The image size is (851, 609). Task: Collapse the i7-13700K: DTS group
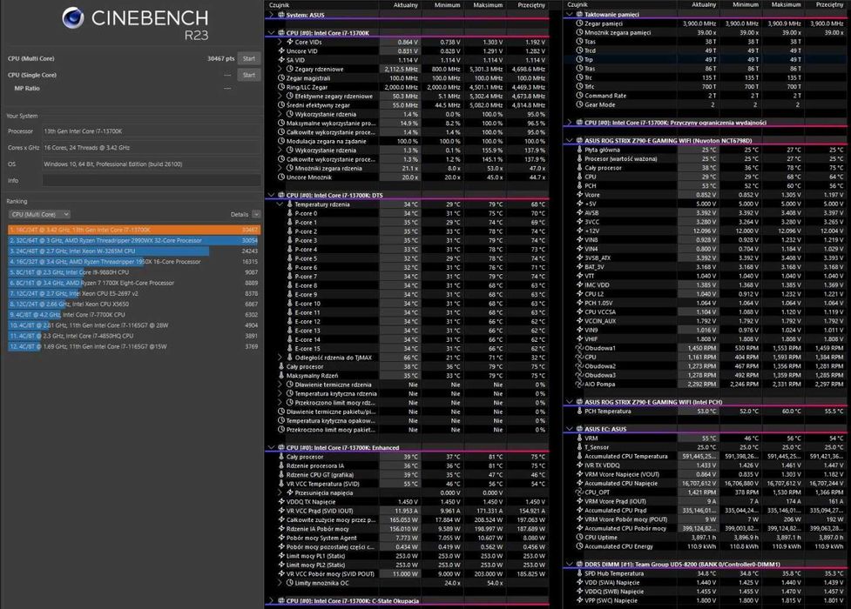(x=272, y=195)
